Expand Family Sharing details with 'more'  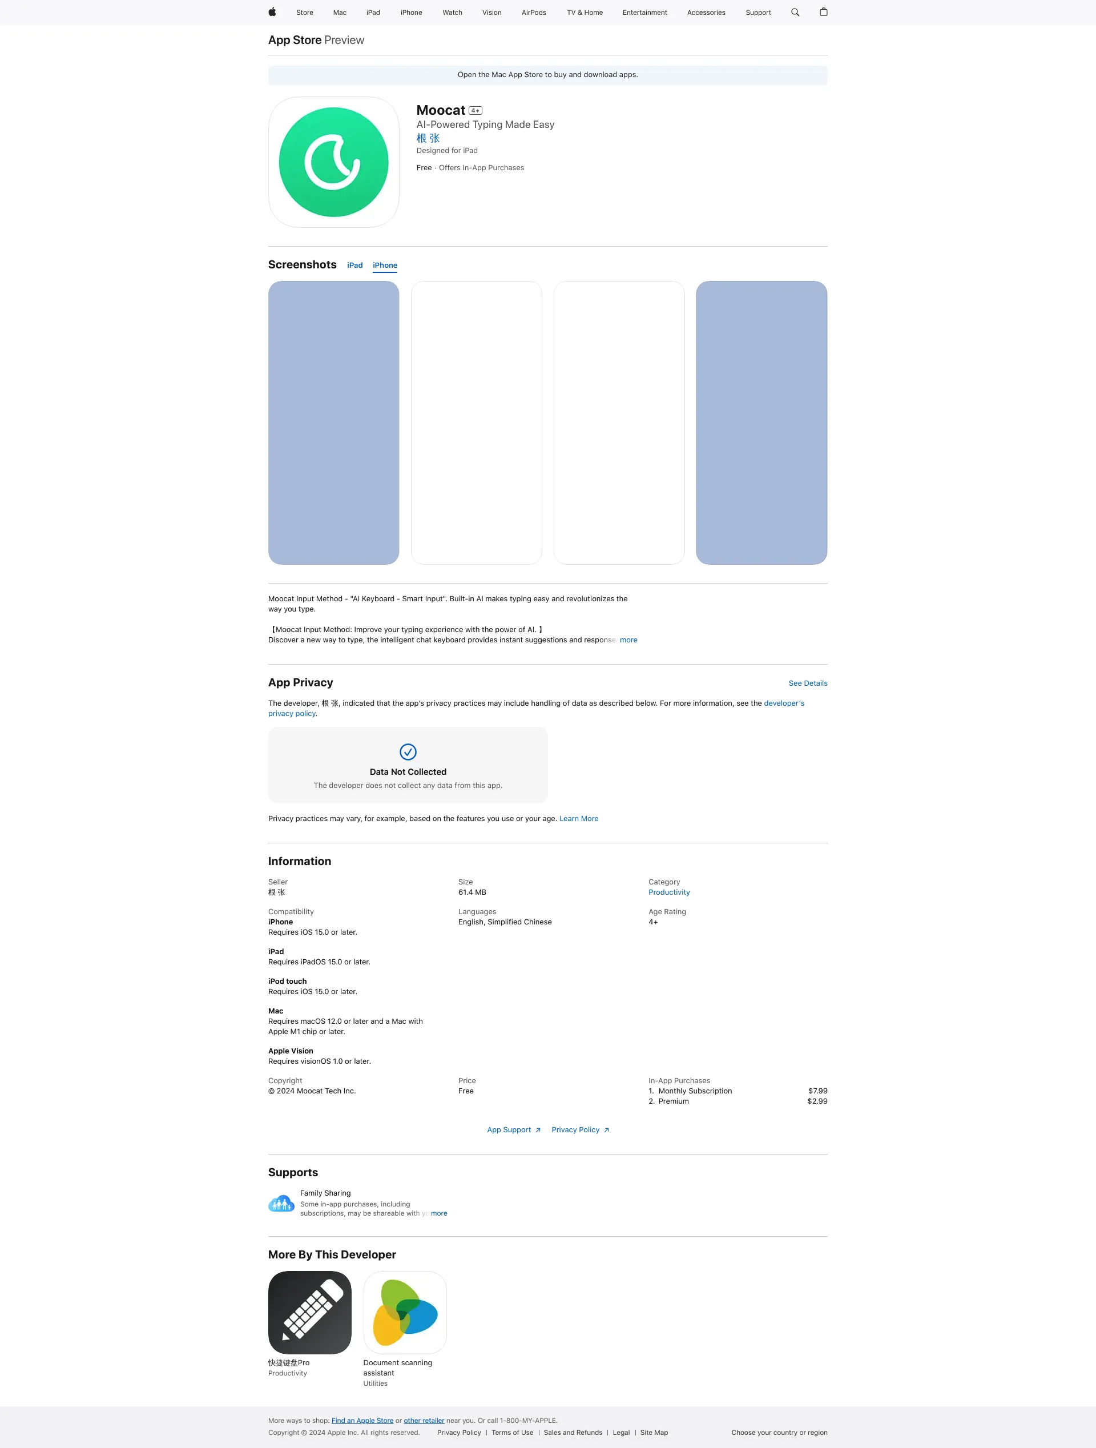[x=438, y=1213]
